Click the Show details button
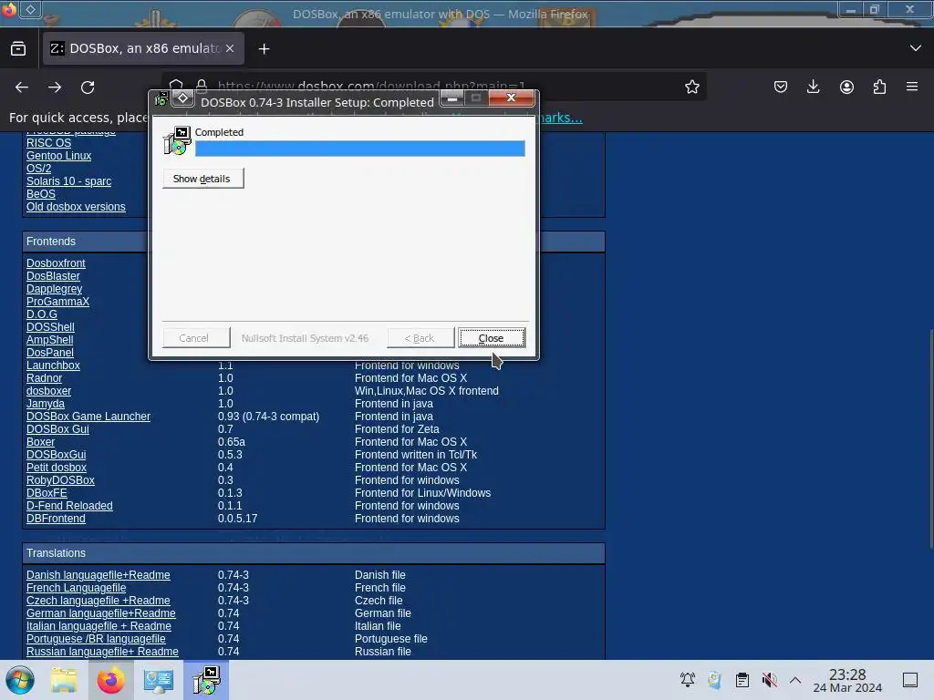934x700 pixels. click(x=202, y=179)
